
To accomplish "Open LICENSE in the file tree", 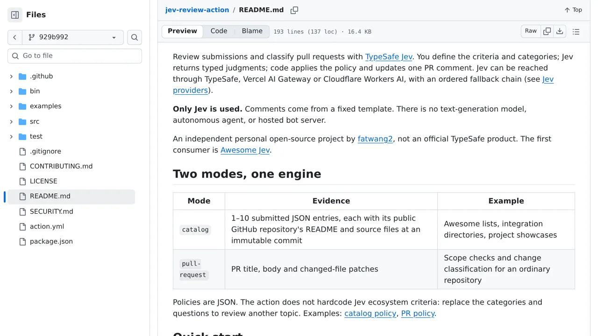I will coord(43,182).
